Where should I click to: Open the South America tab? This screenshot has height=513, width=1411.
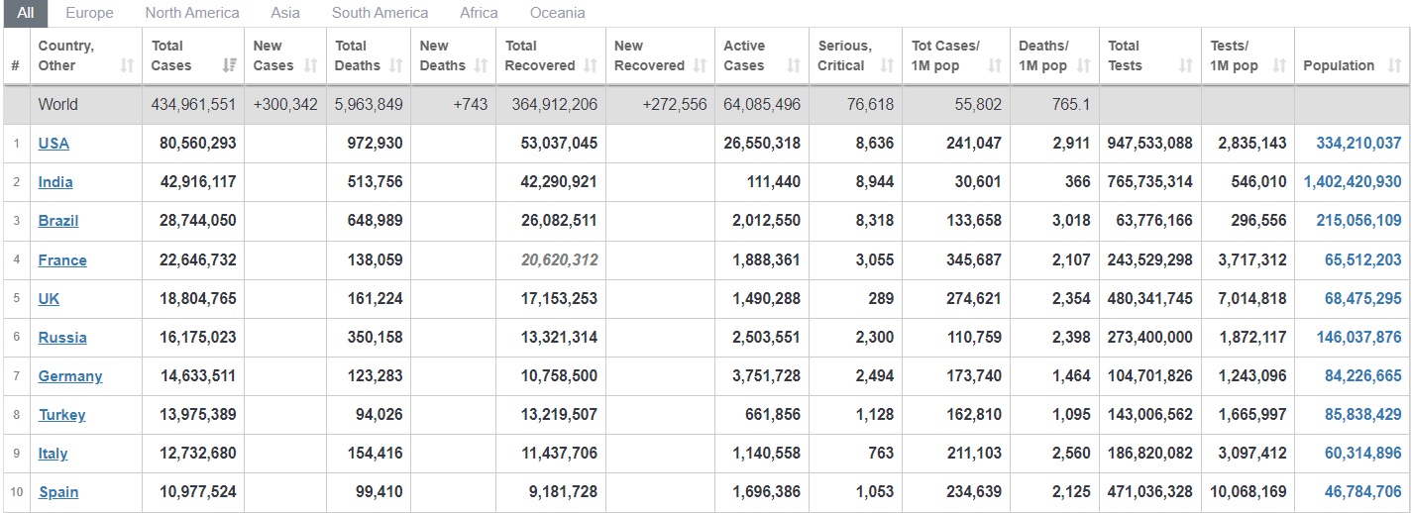[x=380, y=13]
